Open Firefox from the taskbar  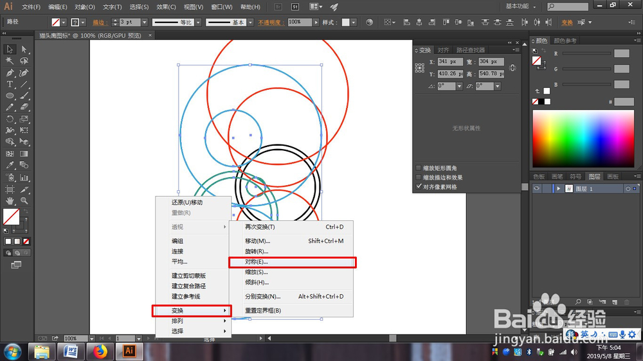(x=100, y=351)
